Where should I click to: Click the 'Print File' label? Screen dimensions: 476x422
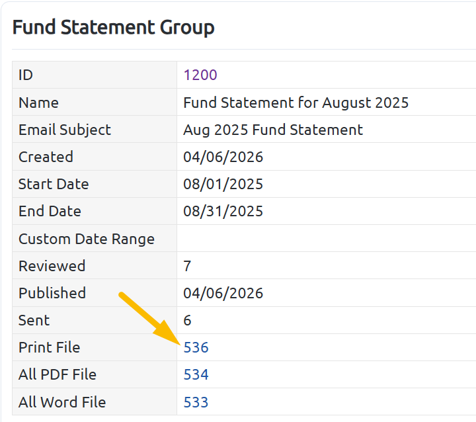click(49, 347)
